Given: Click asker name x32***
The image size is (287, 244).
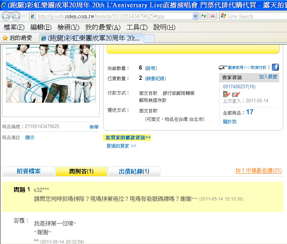Looking at the screenshot, I should tap(41, 190).
